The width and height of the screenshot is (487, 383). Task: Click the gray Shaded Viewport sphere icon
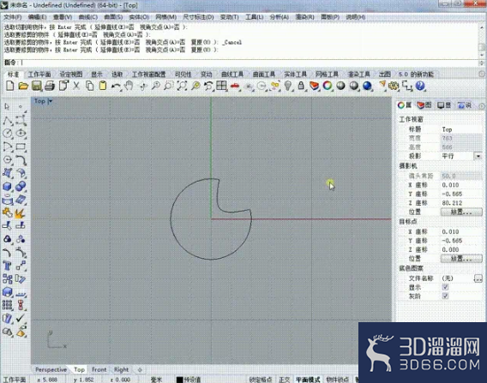click(x=340, y=86)
